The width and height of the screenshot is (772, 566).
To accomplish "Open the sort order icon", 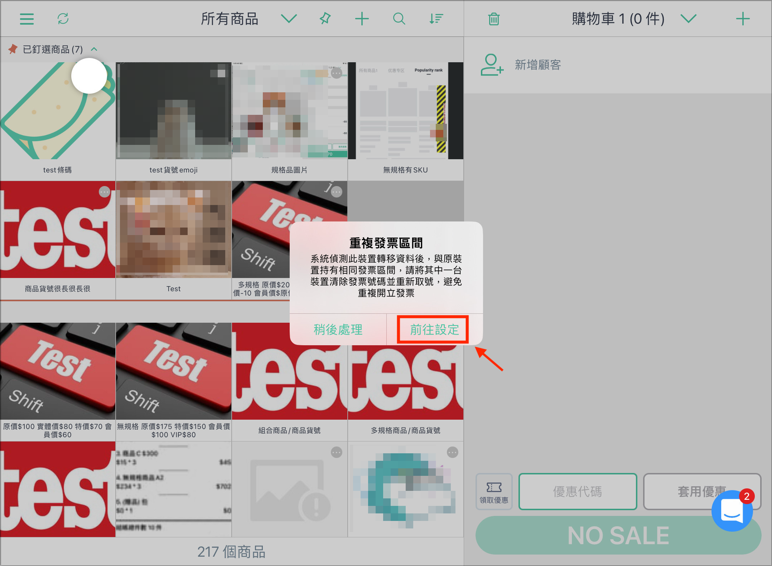I will coord(436,19).
